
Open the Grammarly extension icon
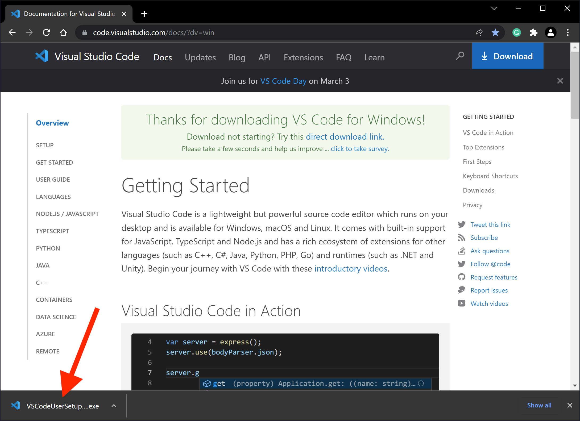[x=516, y=32]
